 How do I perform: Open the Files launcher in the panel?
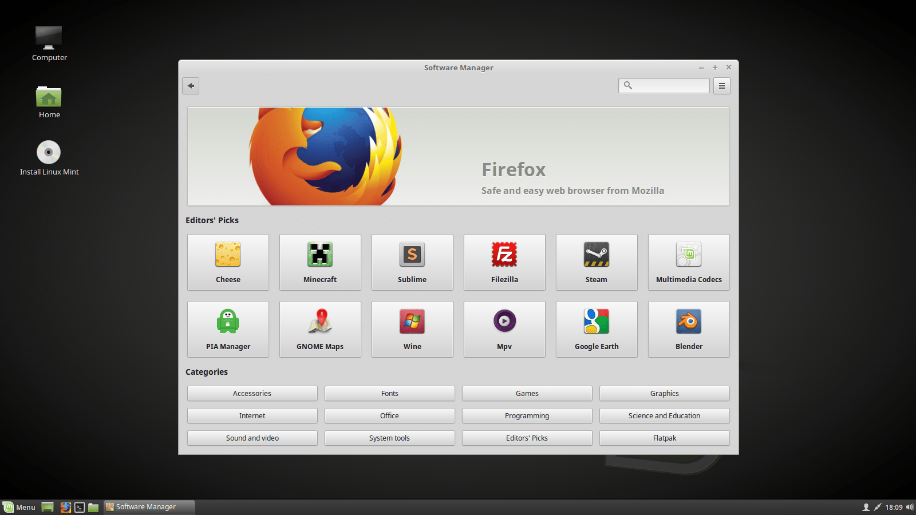(93, 507)
